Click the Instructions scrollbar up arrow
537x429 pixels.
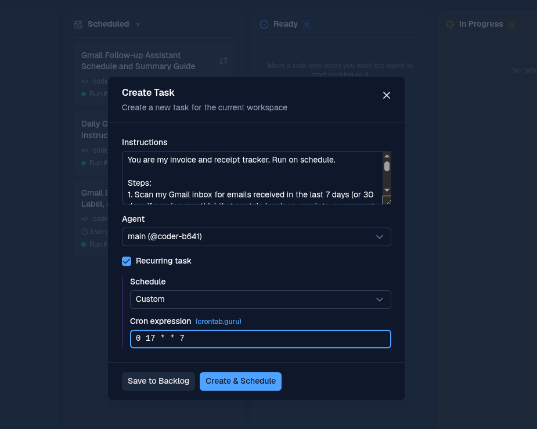(387, 156)
